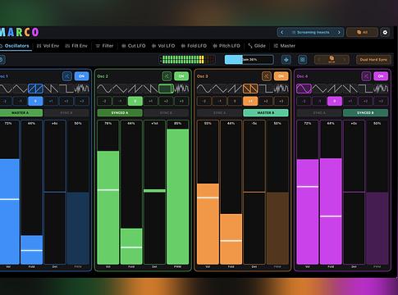This screenshot has width=398, height=295.
Task: Click the output level meter
Action: (188, 60)
